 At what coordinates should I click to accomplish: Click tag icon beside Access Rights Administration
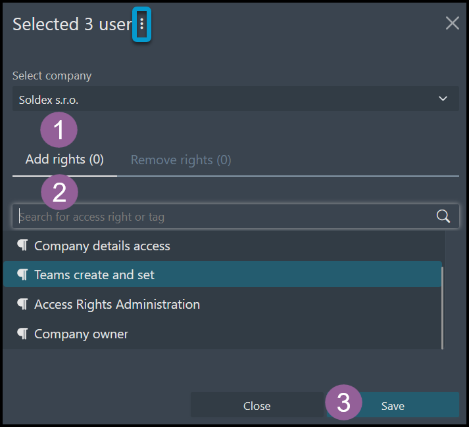pos(22,304)
